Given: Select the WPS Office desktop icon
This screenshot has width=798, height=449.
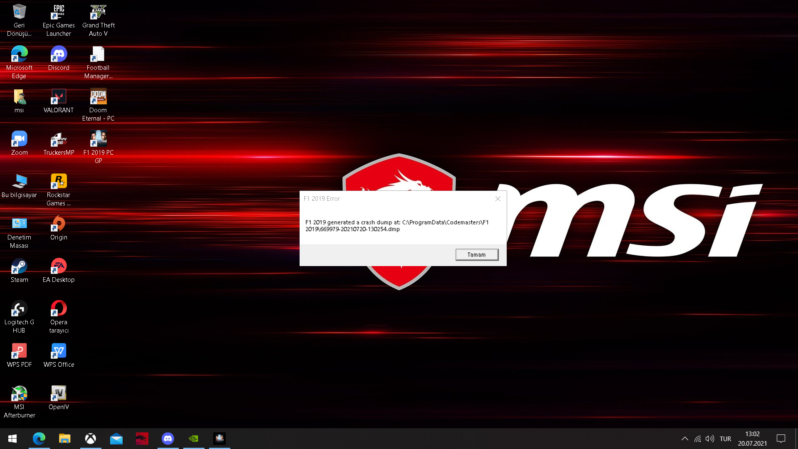Looking at the screenshot, I should tap(59, 355).
